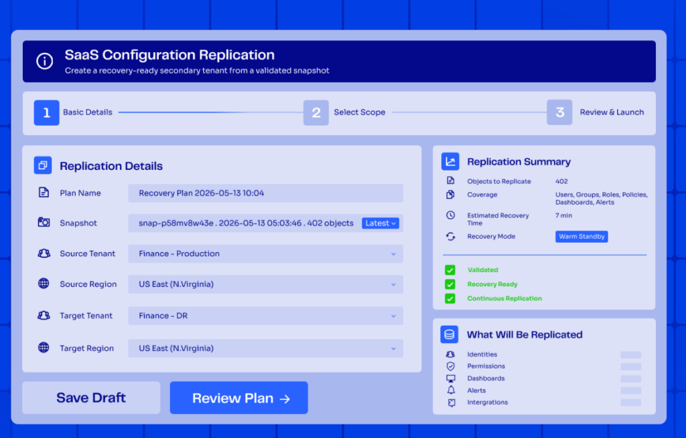Screen dimensions: 686x438
Task: Click the Warm Standby badge
Action: click(581, 236)
